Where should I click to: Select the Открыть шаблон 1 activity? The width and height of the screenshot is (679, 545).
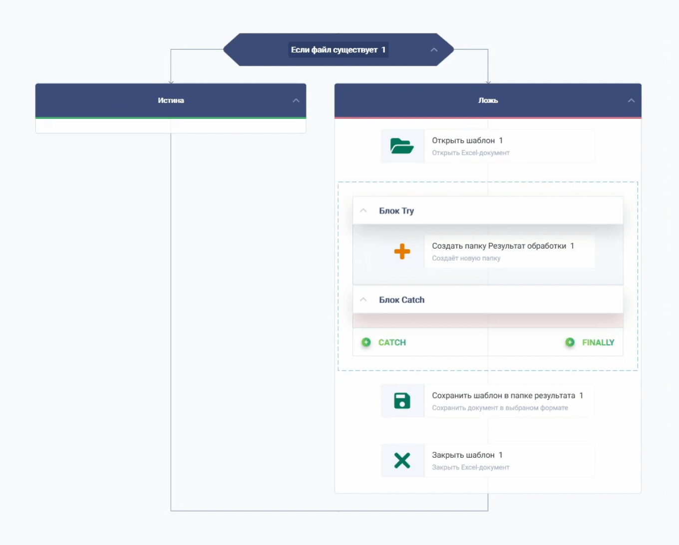(488, 146)
